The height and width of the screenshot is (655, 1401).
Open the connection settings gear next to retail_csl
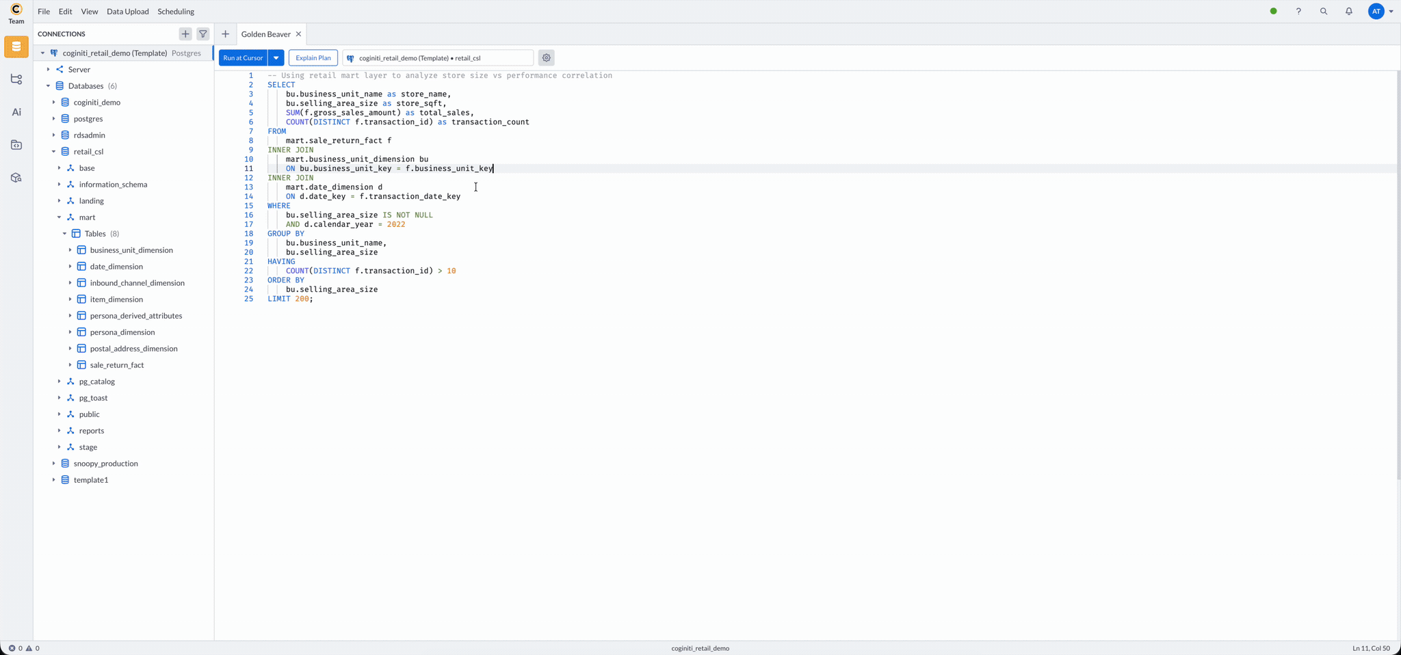[546, 57]
